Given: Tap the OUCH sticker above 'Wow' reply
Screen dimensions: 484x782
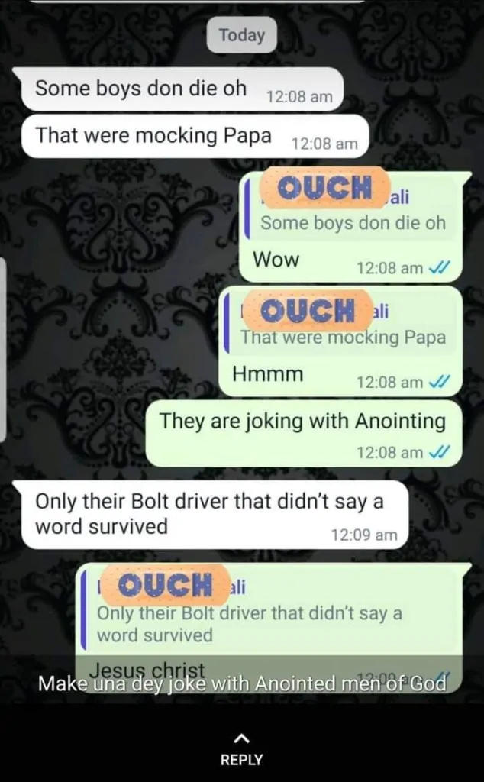Looking at the screenshot, I should [x=324, y=188].
